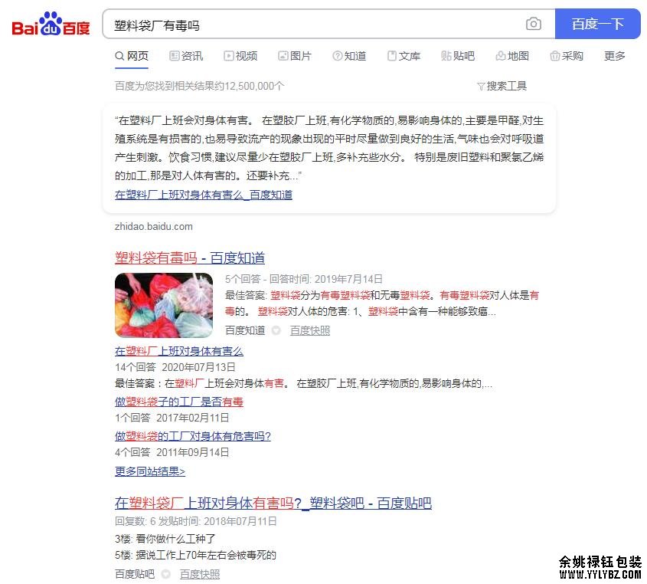Screen dimensions: 647x584
Task: Go to the 贴吧 tab
Action: (x=458, y=56)
